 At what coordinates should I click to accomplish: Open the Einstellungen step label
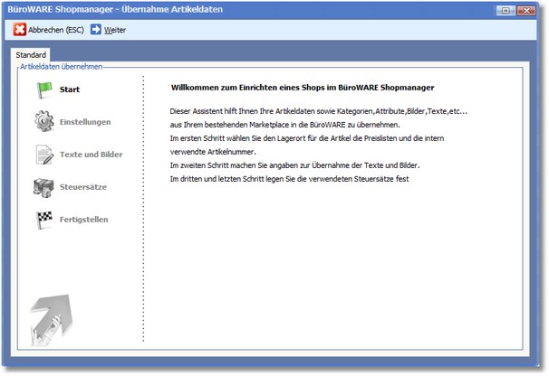(x=85, y=122)
